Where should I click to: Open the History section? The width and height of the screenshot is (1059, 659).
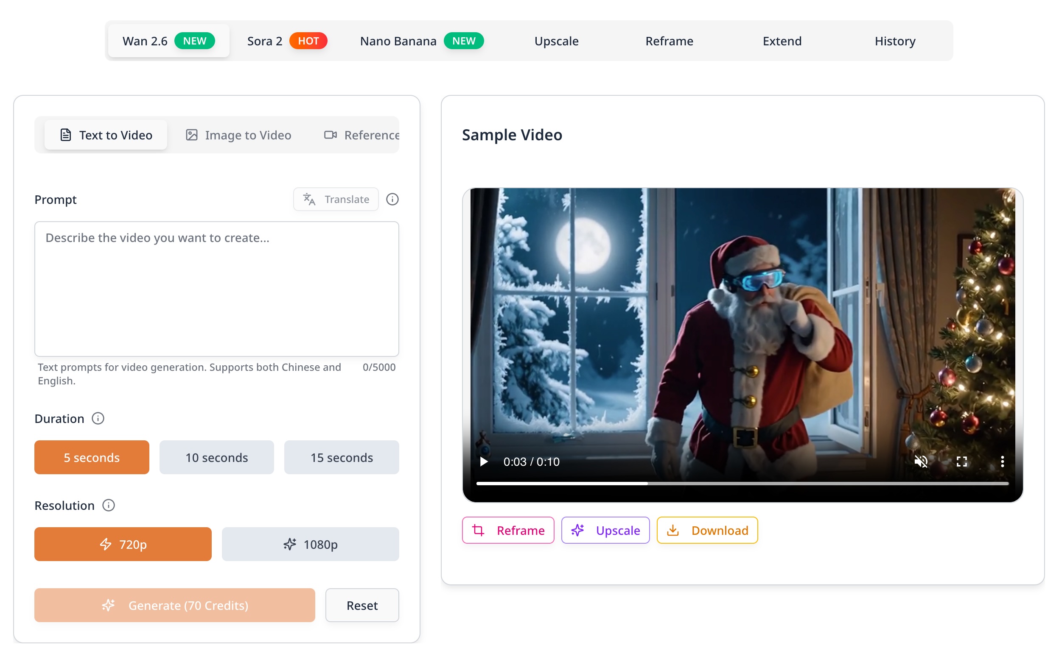[894, 41]
